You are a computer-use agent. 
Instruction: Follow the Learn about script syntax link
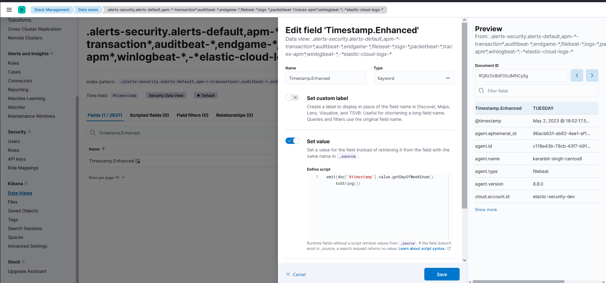[x=422, y=249]
